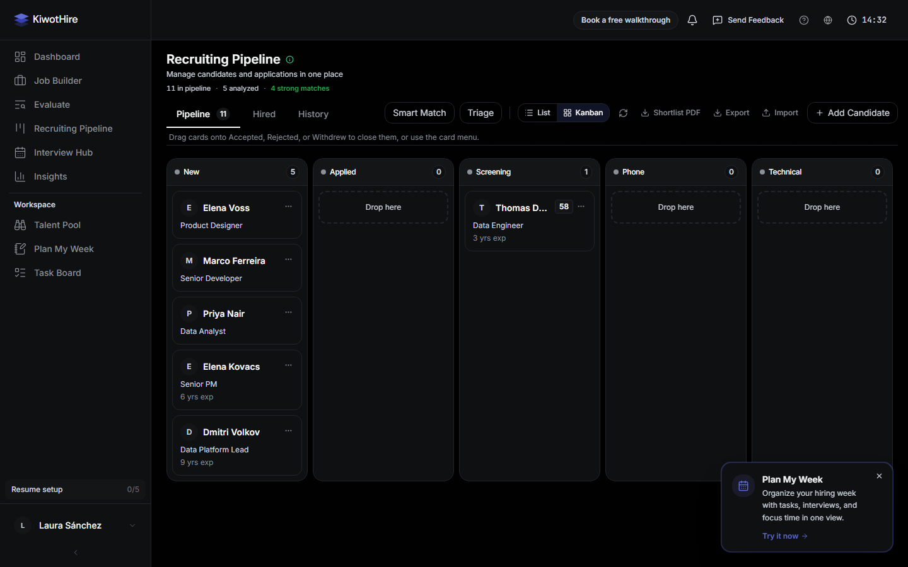Open card menu for Elena Voss
908x567 pixels.
288,207
